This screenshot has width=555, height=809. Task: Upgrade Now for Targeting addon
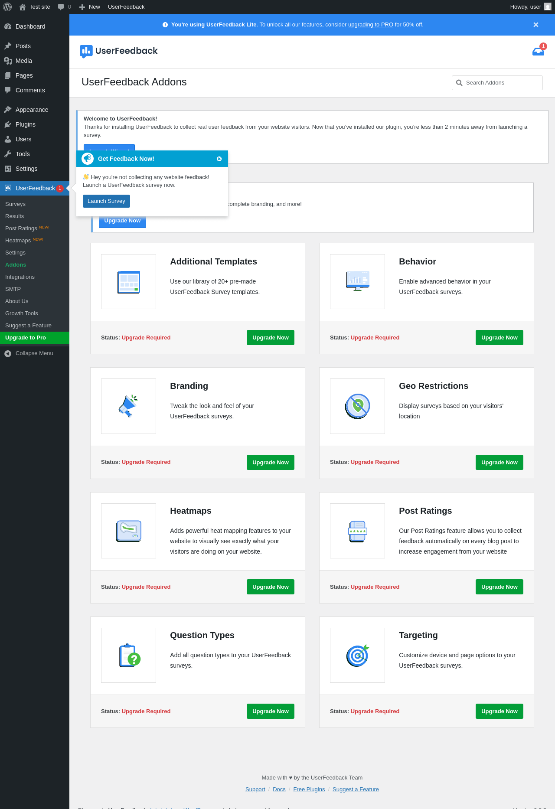[499, 711]
